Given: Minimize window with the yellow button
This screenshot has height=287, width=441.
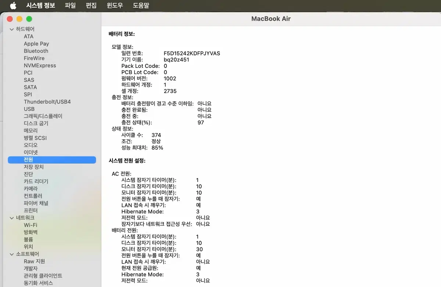Looking at the screenshot, I should pyautogui.click(x=19, y=19).
